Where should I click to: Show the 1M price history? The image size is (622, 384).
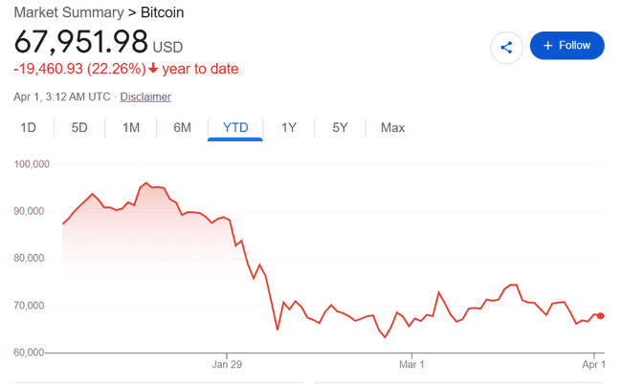click(x=131, y=127)
